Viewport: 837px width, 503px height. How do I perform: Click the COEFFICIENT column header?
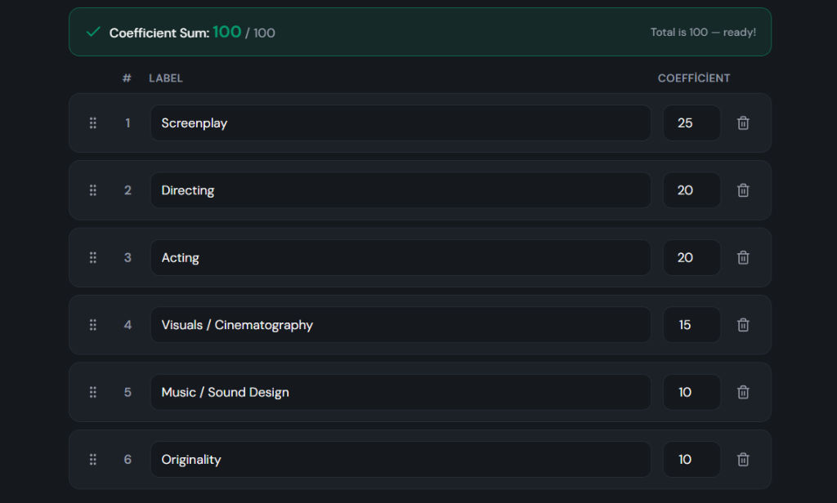pos(693,78)
